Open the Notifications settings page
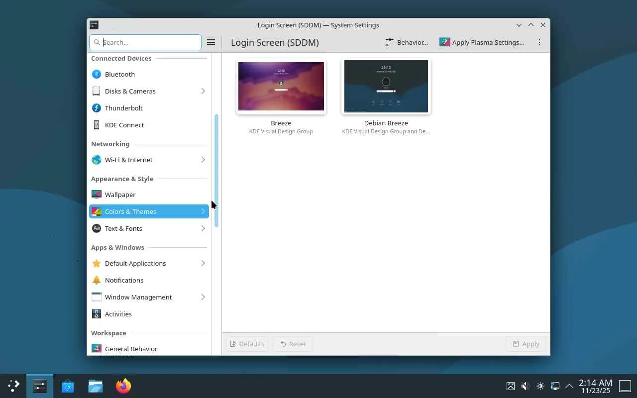 tap(149, 280)
